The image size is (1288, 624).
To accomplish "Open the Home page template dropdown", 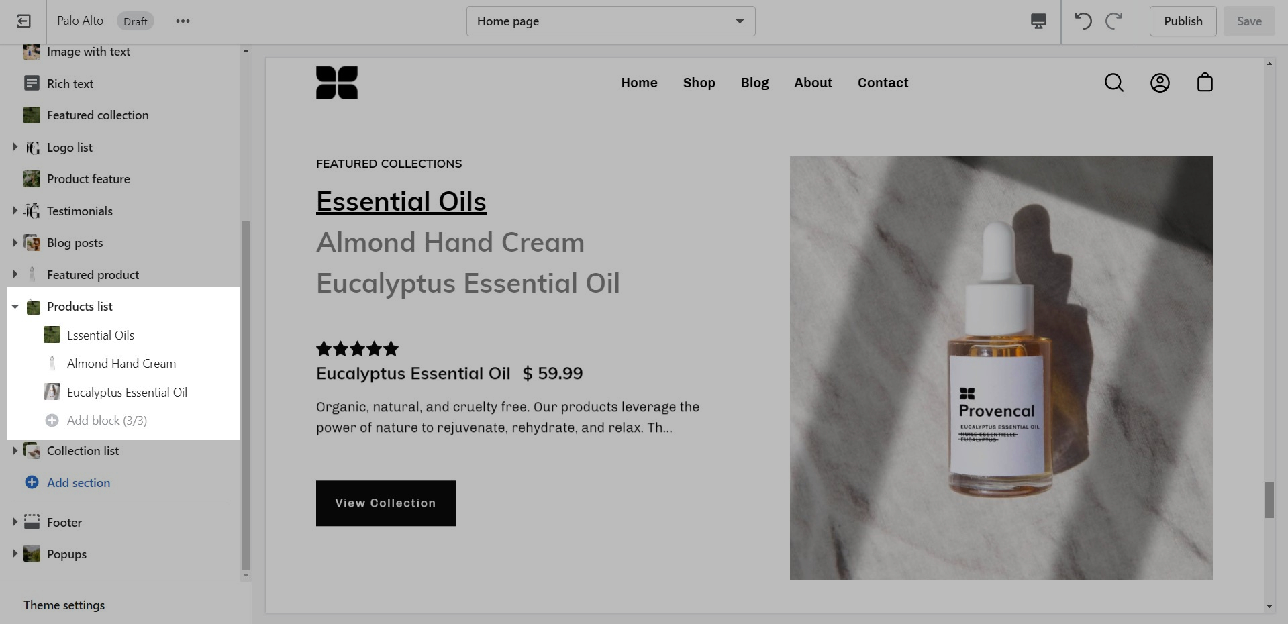I will click(611, 21).
